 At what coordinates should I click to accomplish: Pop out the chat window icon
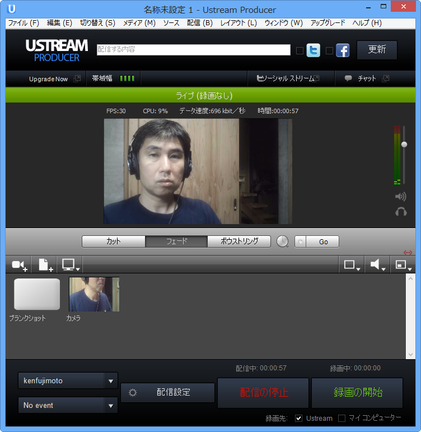click(386, 78)
